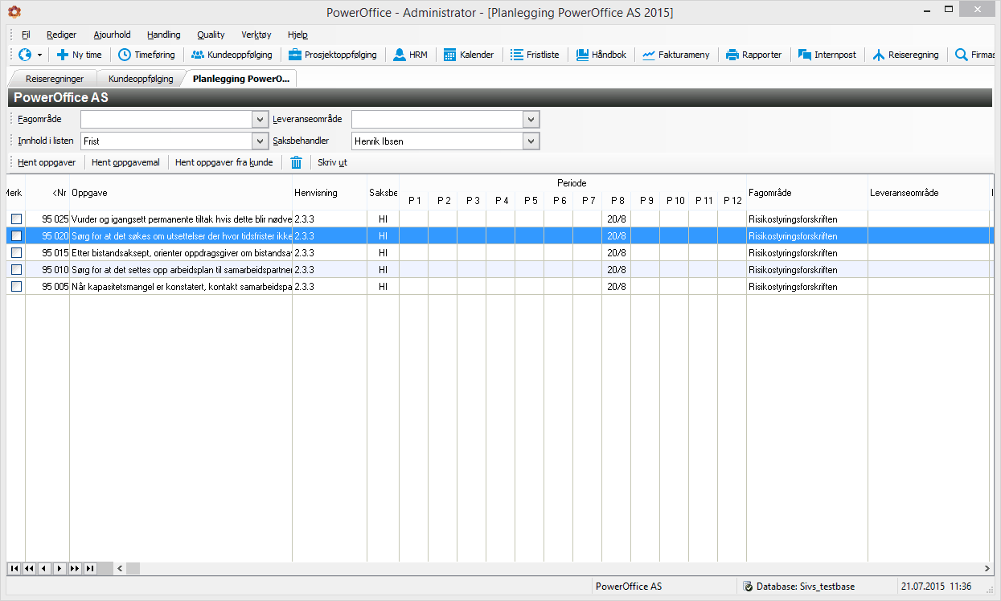Click the Oppgave column header
This screenshot has width=1001, height=601.
click(x=181, y=193)
